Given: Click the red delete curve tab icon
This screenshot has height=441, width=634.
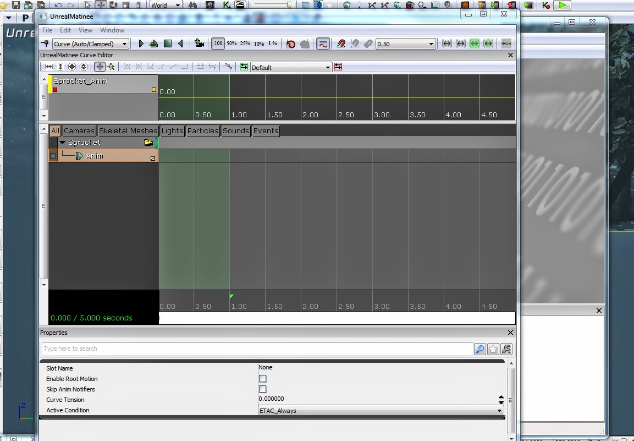Looking at the screenshot, I should point(338,67).
